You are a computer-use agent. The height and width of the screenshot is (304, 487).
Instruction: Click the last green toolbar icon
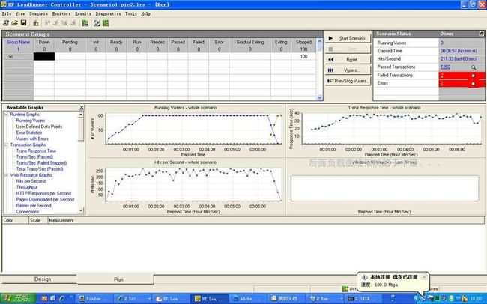(106, 23)
